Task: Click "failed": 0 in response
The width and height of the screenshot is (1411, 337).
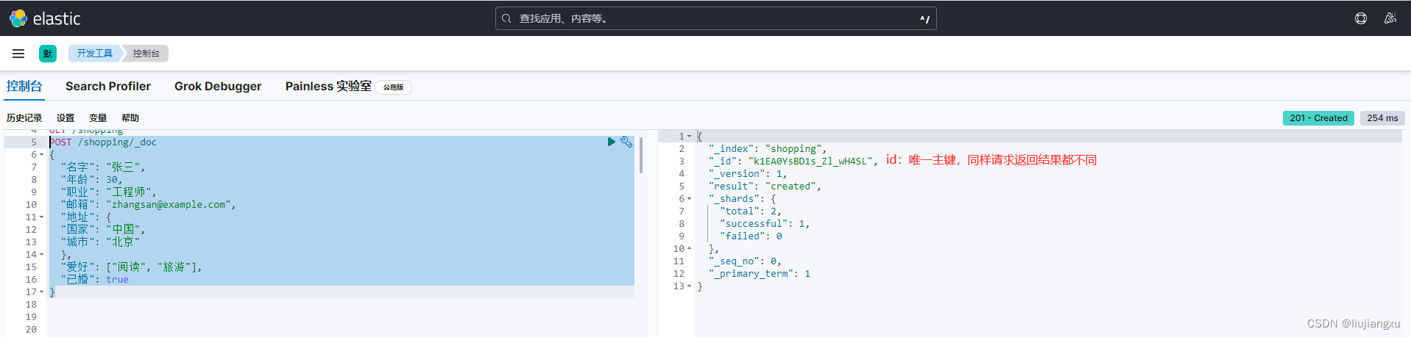Action: click(x=751, y=236)
